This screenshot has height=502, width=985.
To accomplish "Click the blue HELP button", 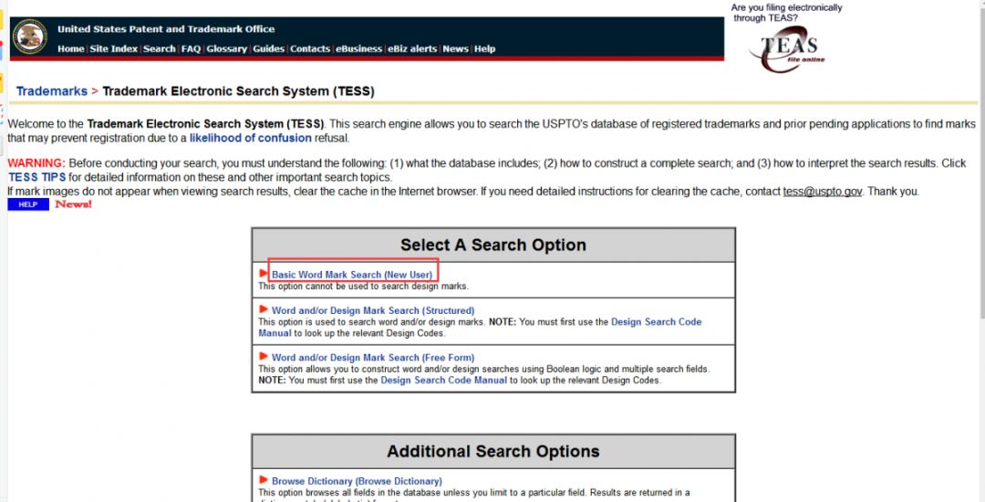I will 28,204.
